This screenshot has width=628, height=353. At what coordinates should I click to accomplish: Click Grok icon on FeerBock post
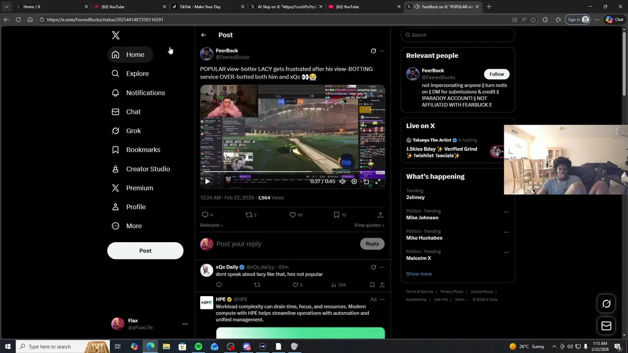pyautogui.click(x=373, y=51)
